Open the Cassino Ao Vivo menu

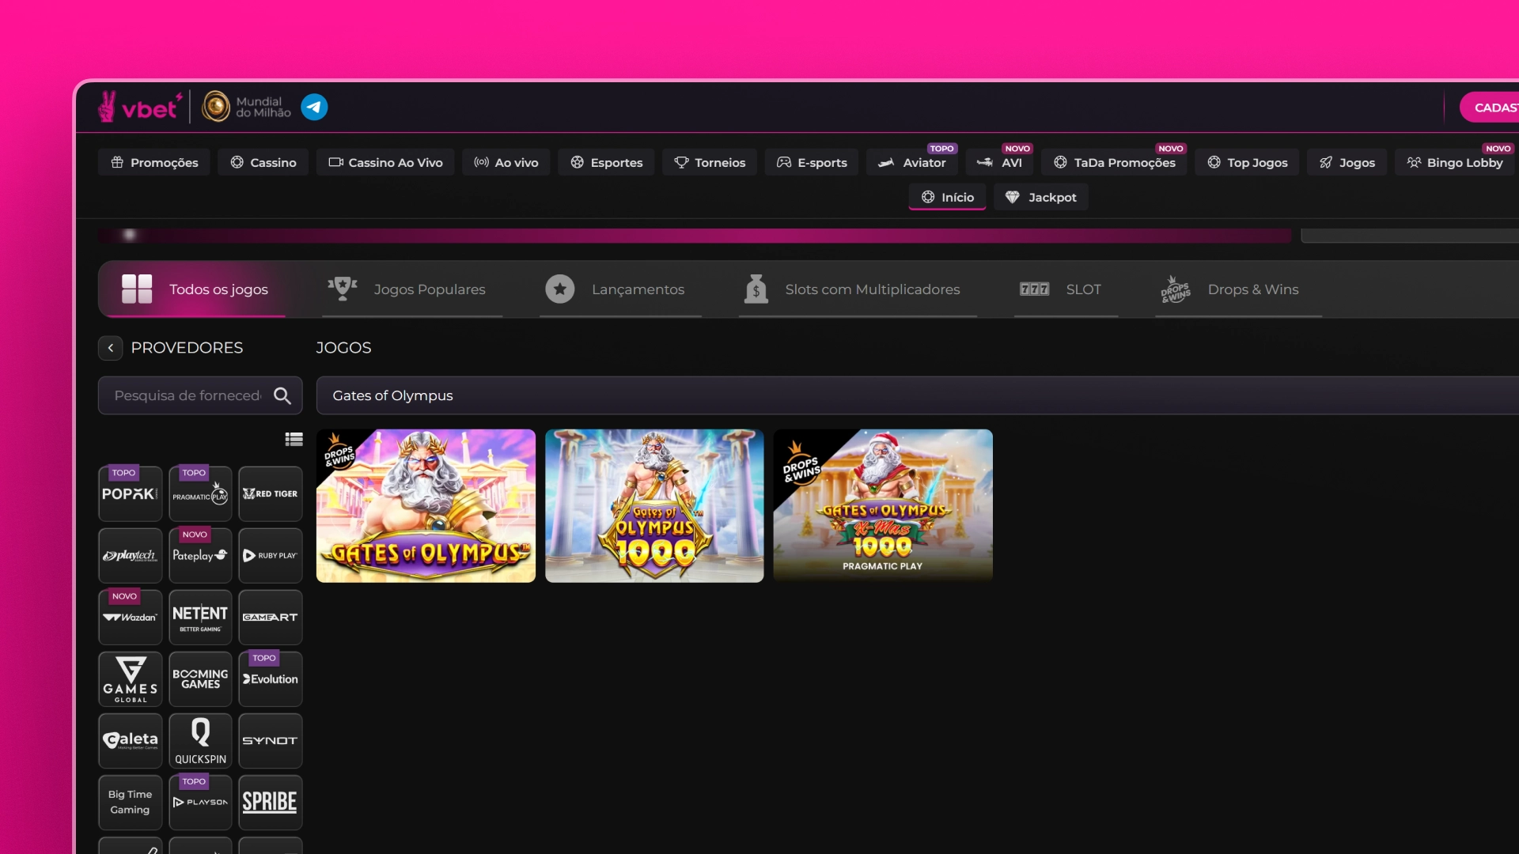point(385,162)
